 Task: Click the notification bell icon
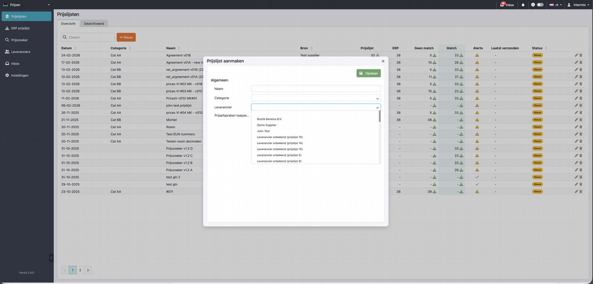point(523,5)
